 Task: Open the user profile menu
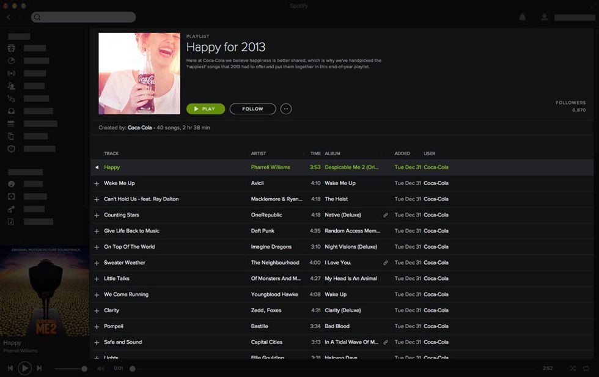click(x=544, y=17)
